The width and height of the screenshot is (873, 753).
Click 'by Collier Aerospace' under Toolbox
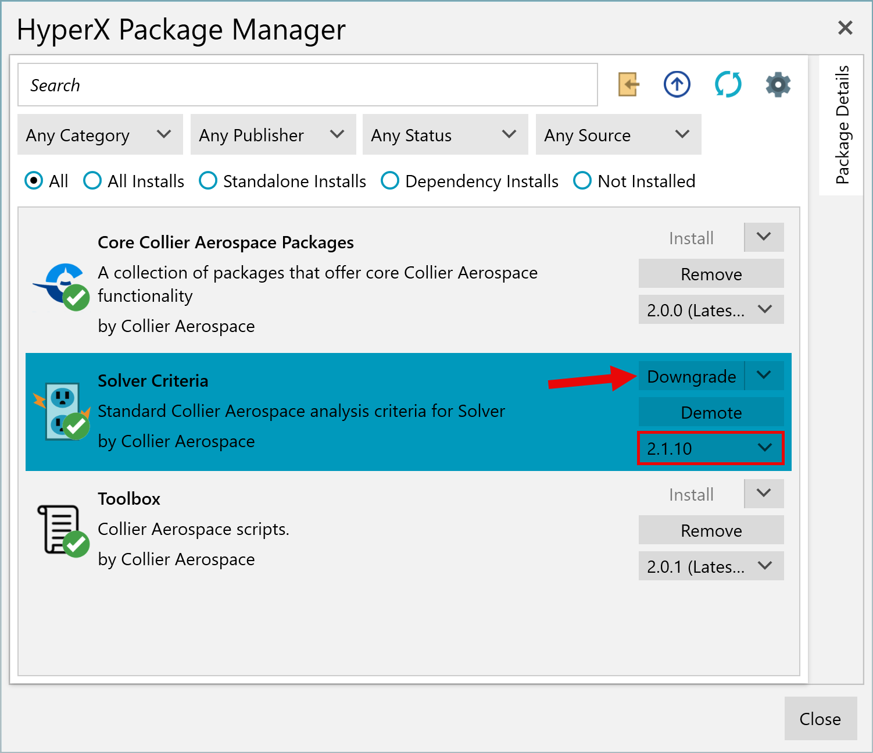(x=176, y=559)
